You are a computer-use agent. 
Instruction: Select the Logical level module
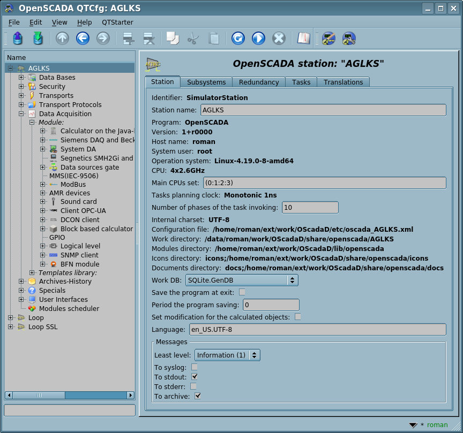(x=80, y=246)
